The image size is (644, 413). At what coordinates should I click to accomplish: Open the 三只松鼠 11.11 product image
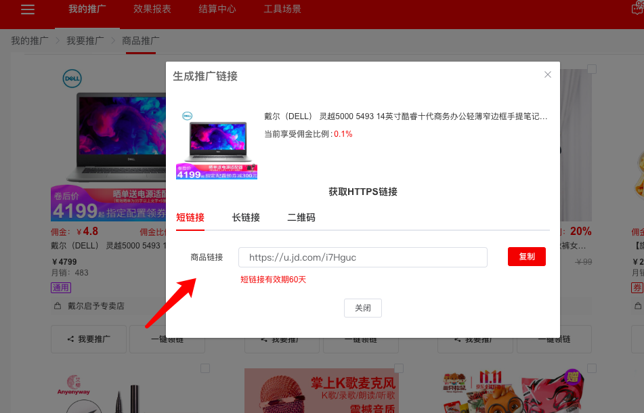(514, 391)
